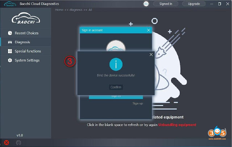Select Diagnosis in the sidebar
The image size is (232, 147).
tap(26, 42)
